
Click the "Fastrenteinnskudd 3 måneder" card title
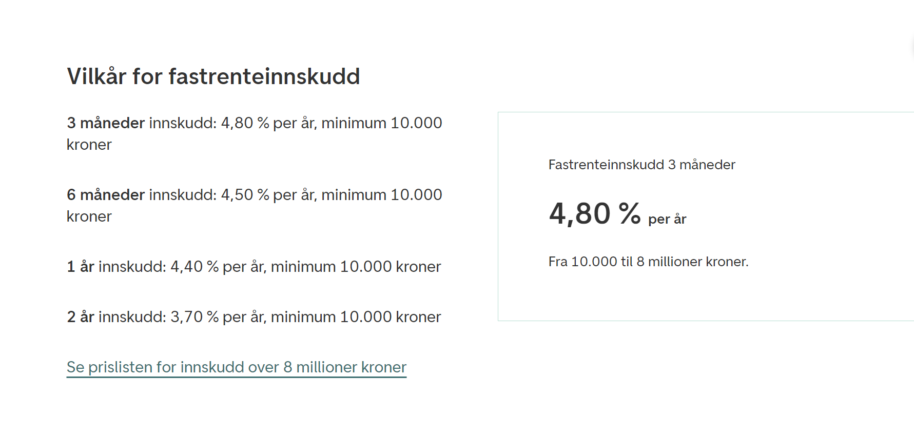click(x=641, y=165)
